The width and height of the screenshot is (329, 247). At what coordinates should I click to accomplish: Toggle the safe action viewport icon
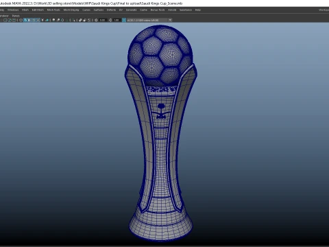point(10,20)
